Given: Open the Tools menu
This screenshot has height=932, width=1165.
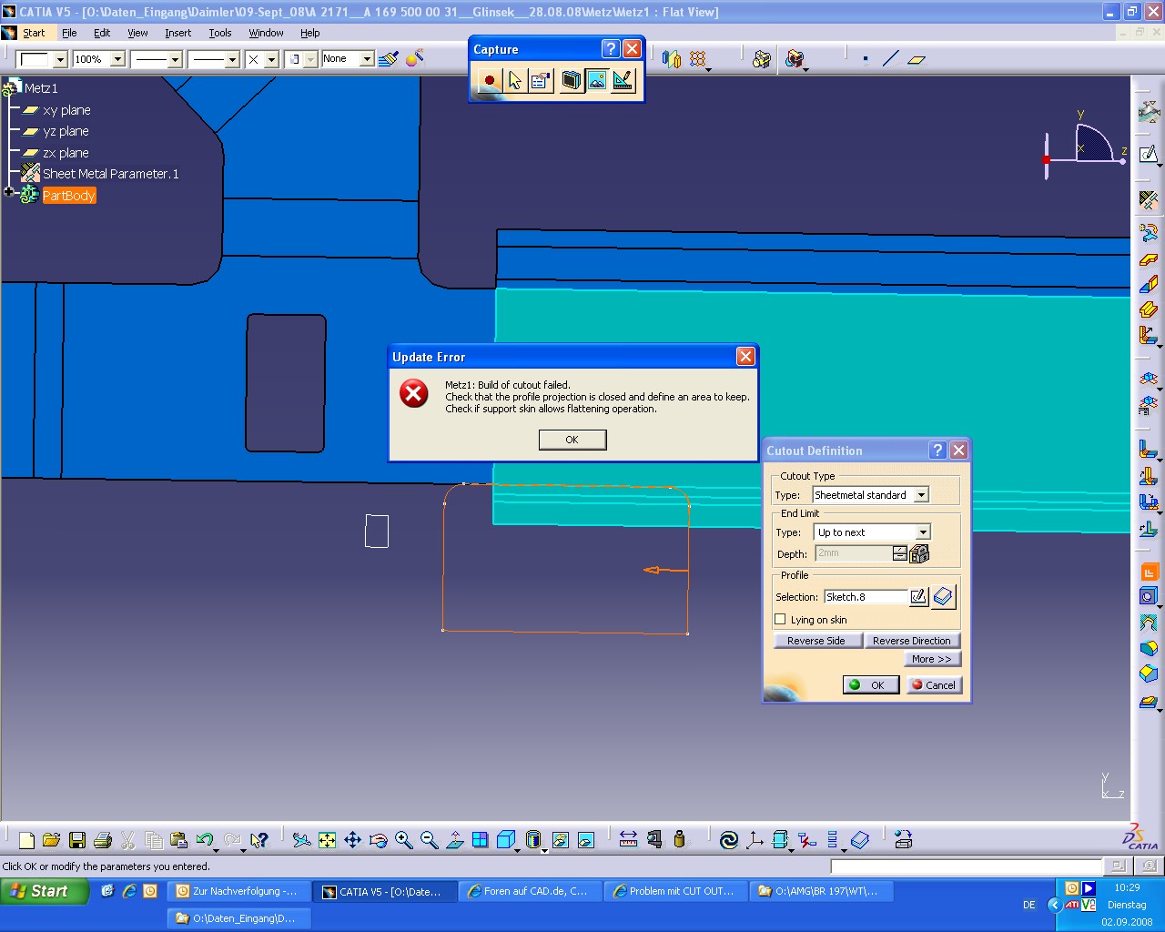Looking at the screenshot, I should 220,33.
